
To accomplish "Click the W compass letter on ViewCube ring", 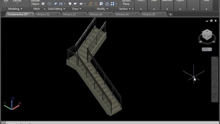I will [x=200, y=42].
